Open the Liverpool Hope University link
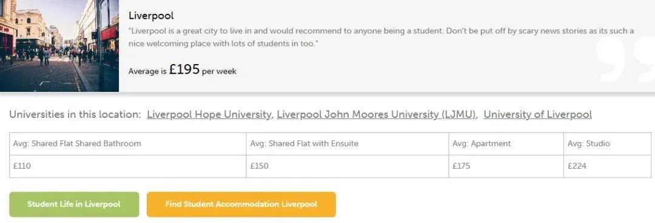This screenshot has width=655, height=223. tap(209, 114)
